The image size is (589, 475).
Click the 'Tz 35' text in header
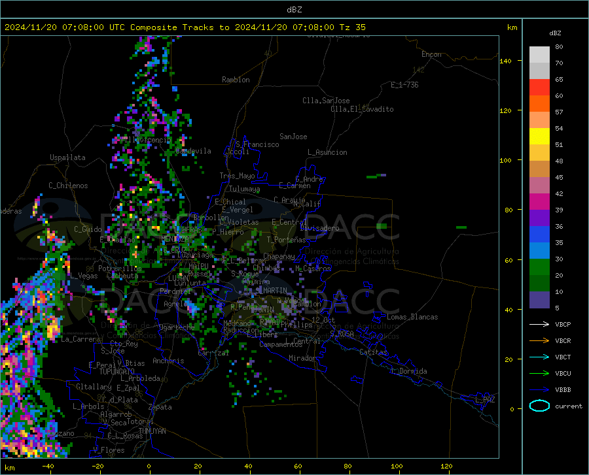tap(352, 27)
